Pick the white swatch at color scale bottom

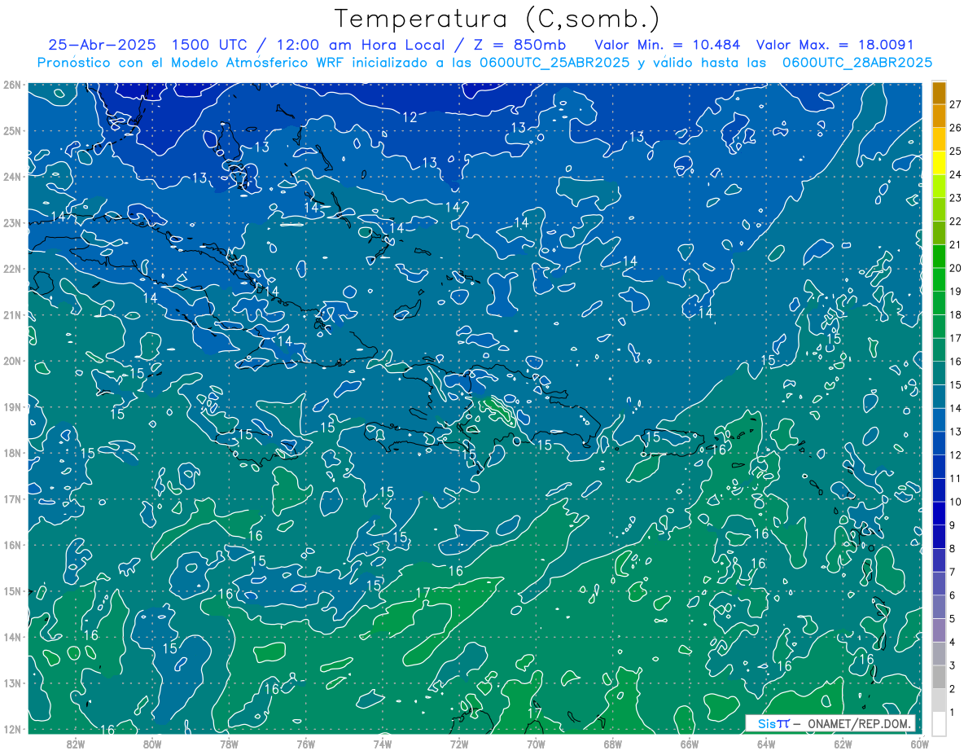939,724
